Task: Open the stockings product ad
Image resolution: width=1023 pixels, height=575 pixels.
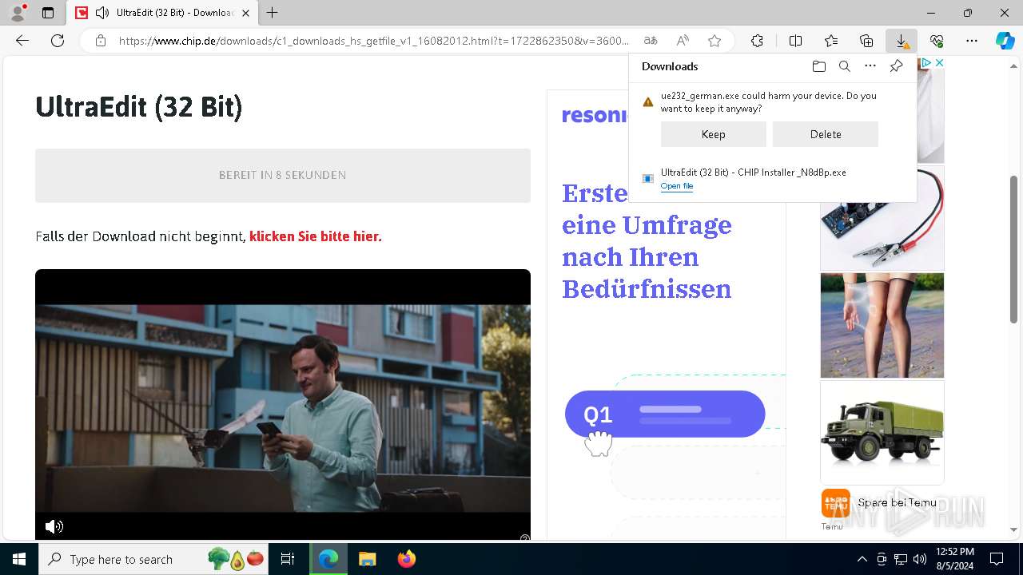Action: tap(882, 325)
